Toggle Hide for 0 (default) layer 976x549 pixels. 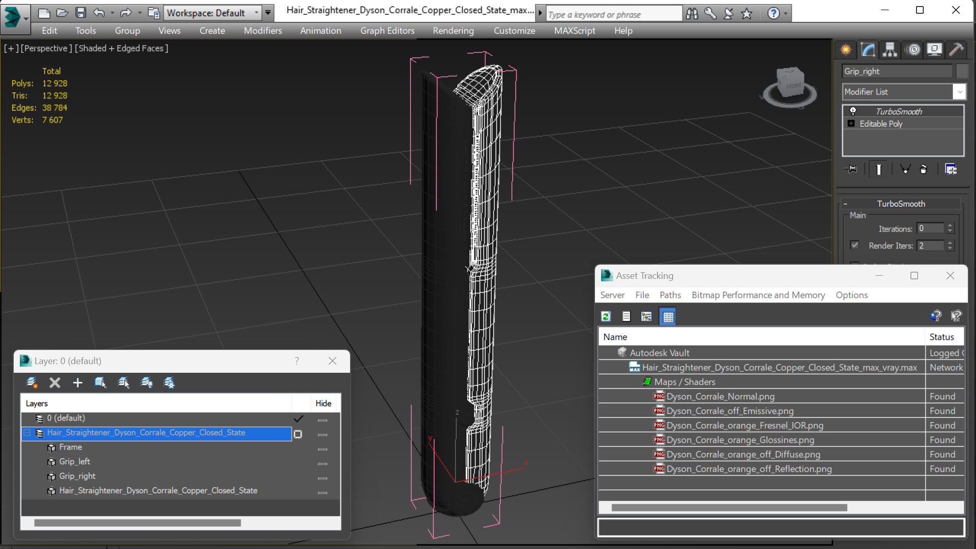click(323, 421)
